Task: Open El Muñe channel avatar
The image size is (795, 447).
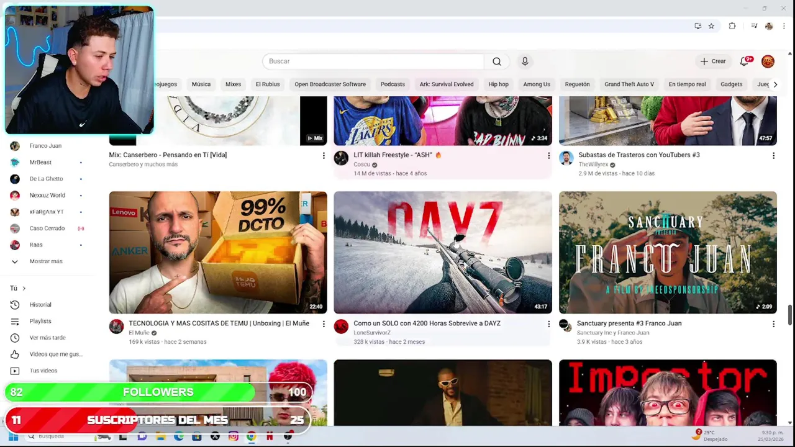Action: (116, 327)
